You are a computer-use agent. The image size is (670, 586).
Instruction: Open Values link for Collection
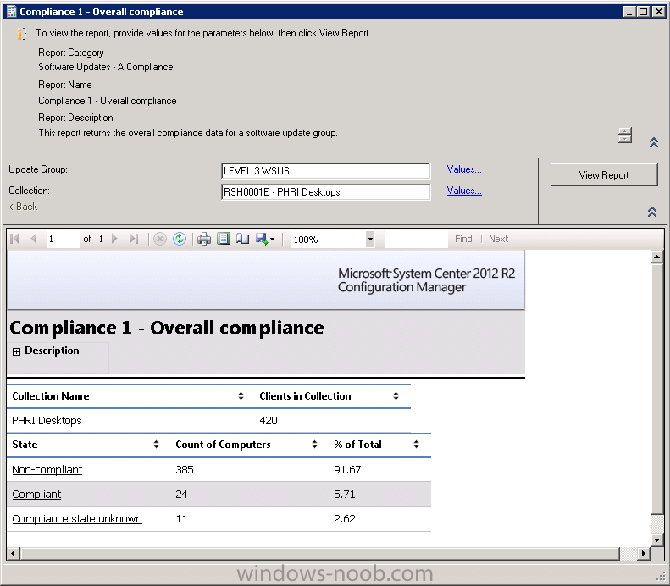[x=464, y=191]
